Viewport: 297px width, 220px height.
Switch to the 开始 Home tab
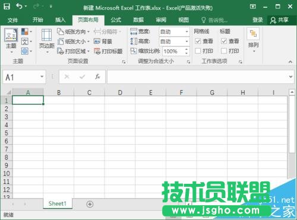(x=37, y=20)
